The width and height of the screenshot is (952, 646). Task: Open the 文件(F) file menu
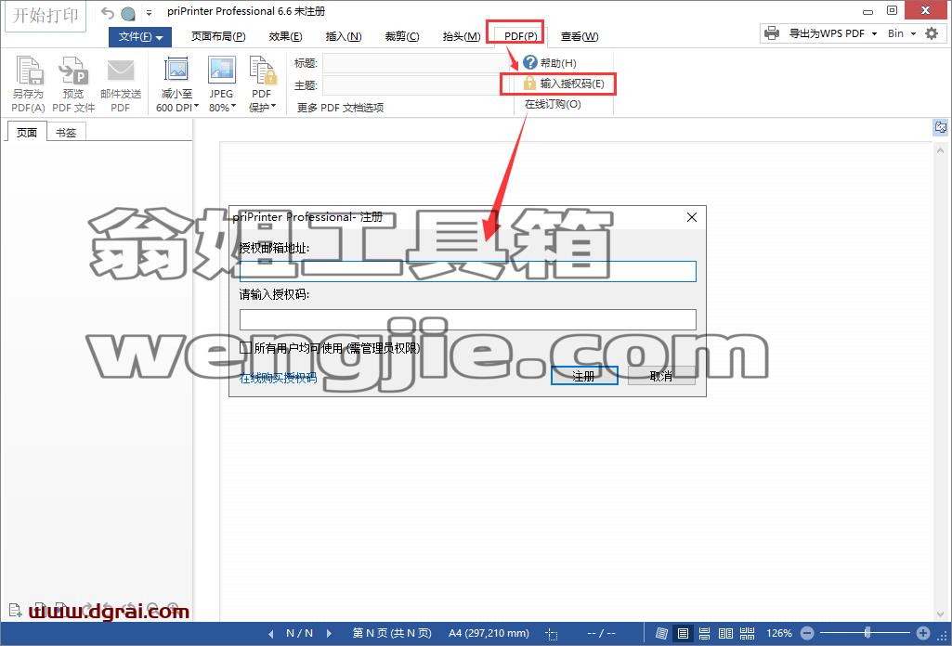pos(140,36)
